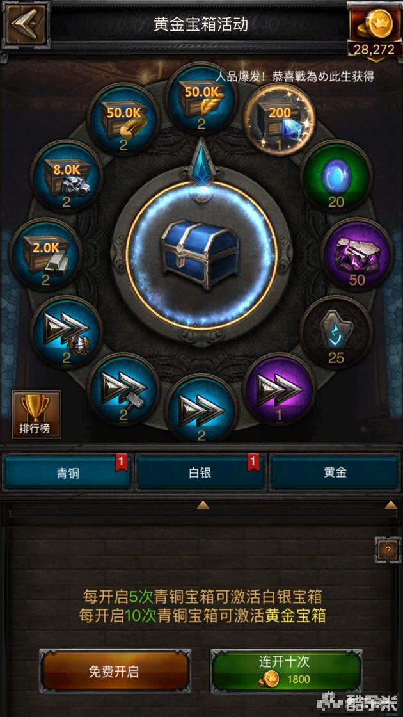
Task: Select the blue egg reward 20
Action: [x=336, y=177]
